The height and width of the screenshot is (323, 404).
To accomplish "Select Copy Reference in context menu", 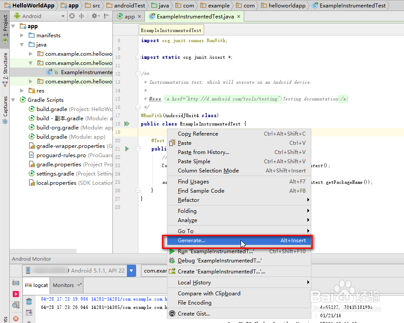I will (x=239, y=134).
